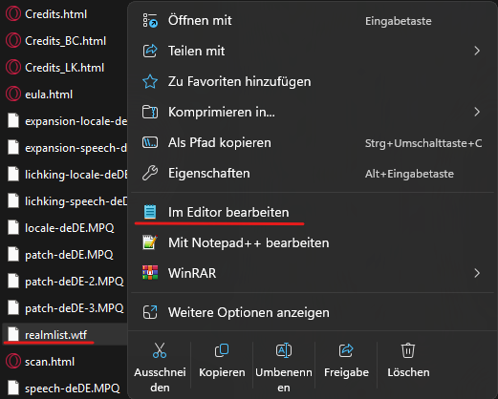Image resolution: width=498 pixels, height=399 pixels.
Task: Select Credits_BC.html Opera icon
Action: click(x=13, y=41)
